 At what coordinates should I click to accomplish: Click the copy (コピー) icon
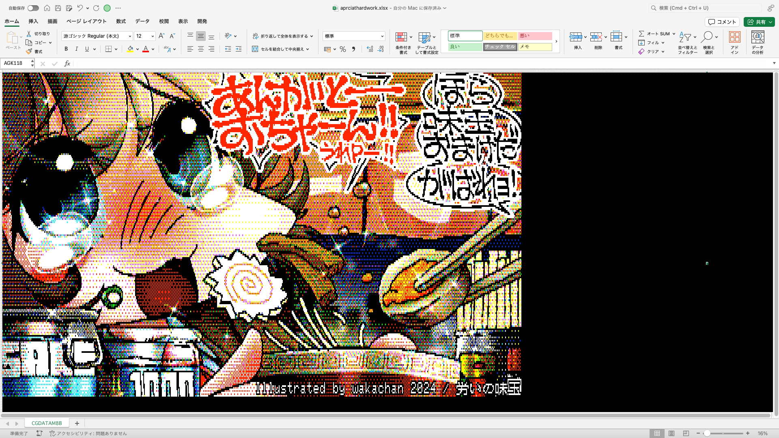pos(29,43)
